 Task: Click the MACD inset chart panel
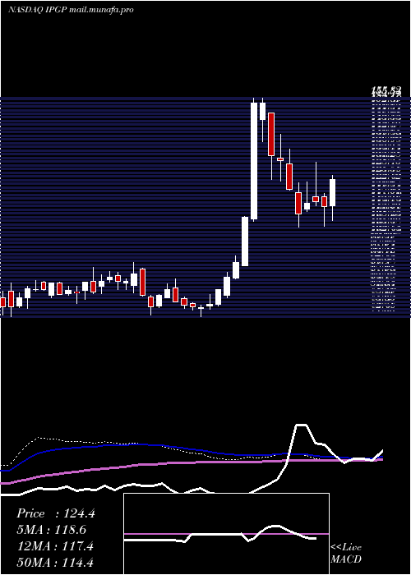click(x=226, y=534)
